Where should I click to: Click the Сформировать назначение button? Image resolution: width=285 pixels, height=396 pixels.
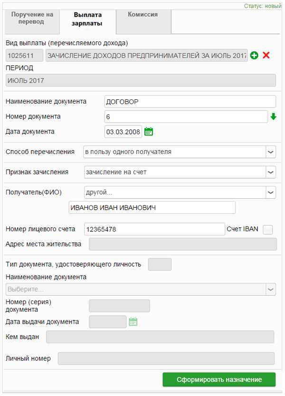(x=219, y=379)
